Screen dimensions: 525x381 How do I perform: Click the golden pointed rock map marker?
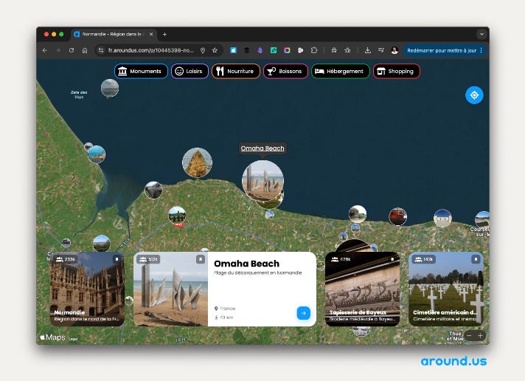pyautogui.click(x=197, y=162)
